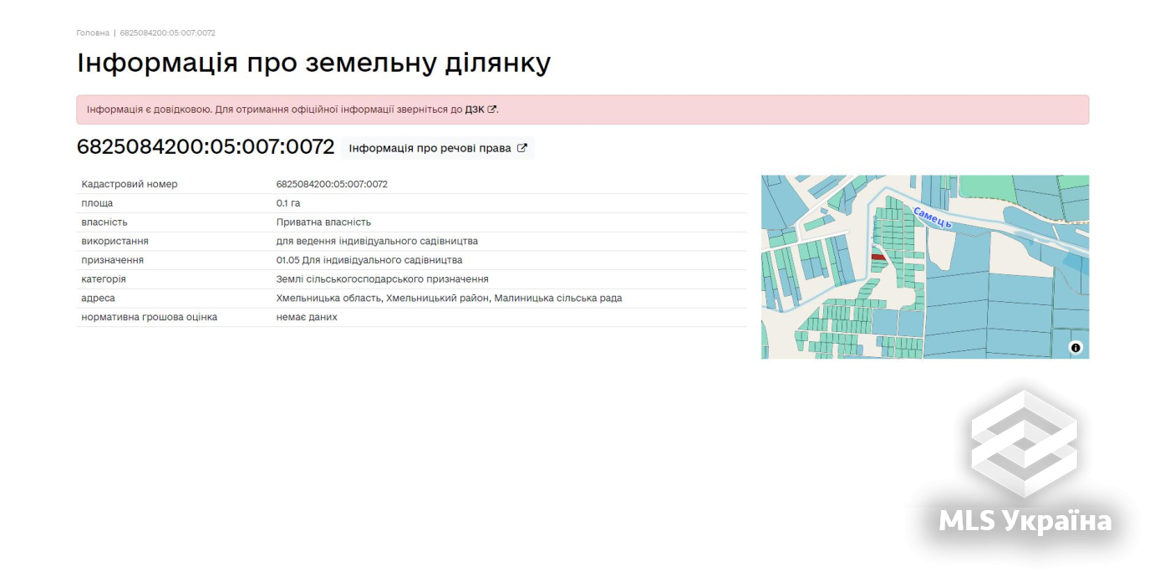Click external link icon next to ДЗК
Screen dimensions: 1170x577
click(x=492, y=110)
